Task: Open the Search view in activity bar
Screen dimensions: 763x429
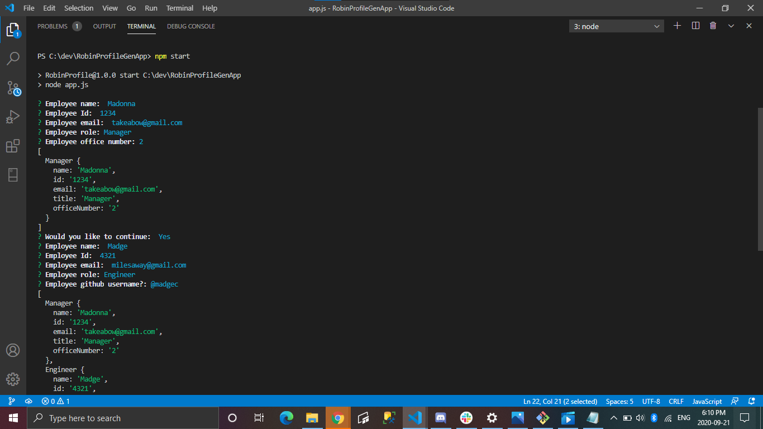Action: coord(13,59)
